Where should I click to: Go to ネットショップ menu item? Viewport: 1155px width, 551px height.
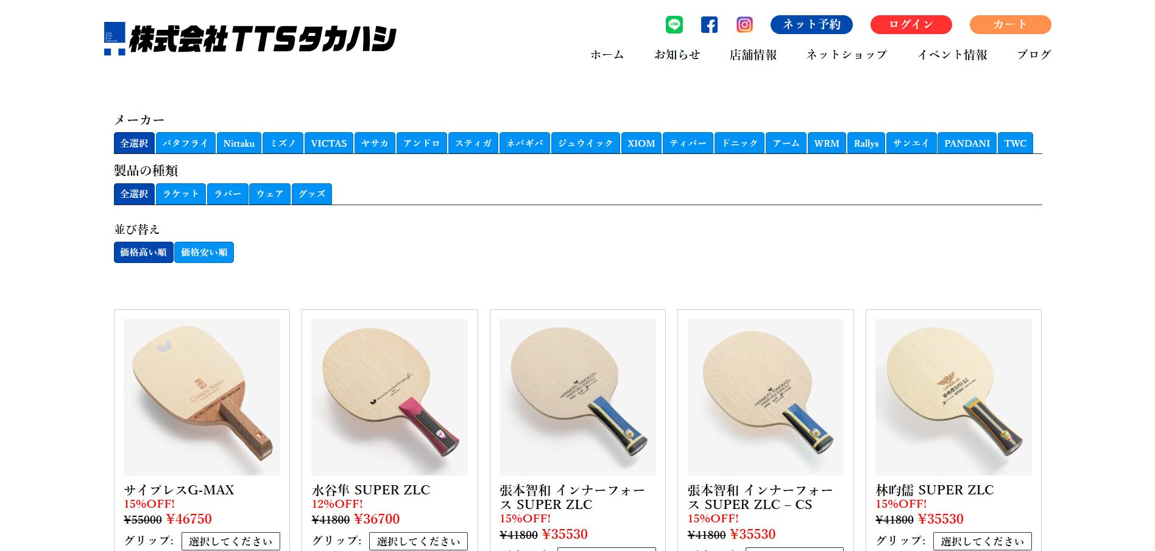[x=847, y=55]
